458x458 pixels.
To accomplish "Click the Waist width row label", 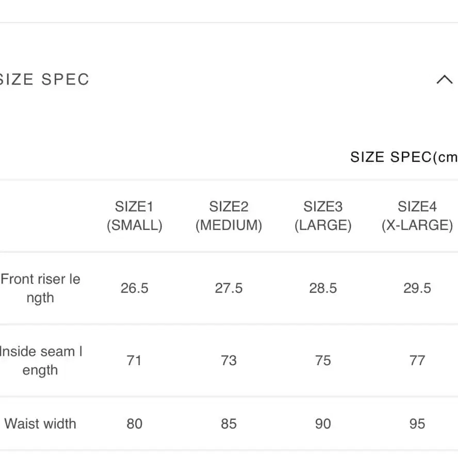I will 40,424.
